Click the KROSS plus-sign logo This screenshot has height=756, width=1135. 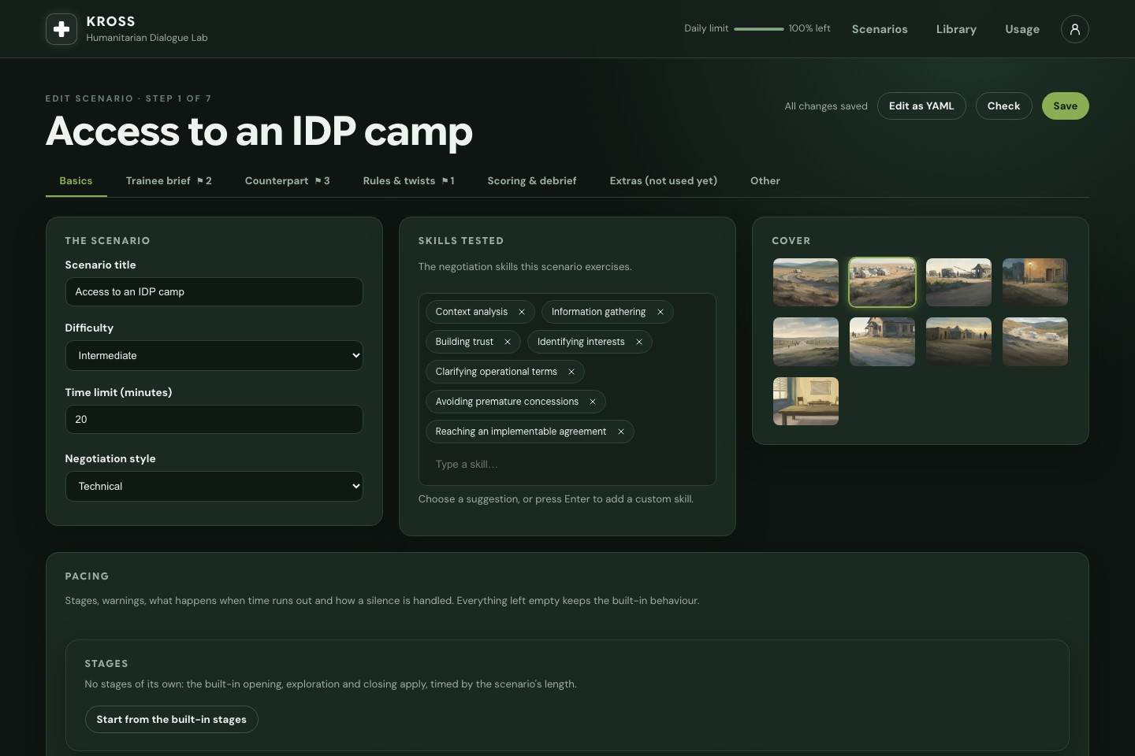pyautogui.click(x=61, y=29)
